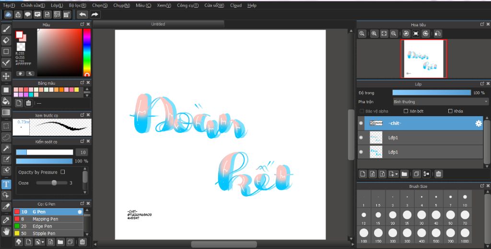The width and height of the screenshot is (491, 249).
Task: Open the cloud save toolbar icon
Action: 9,14
